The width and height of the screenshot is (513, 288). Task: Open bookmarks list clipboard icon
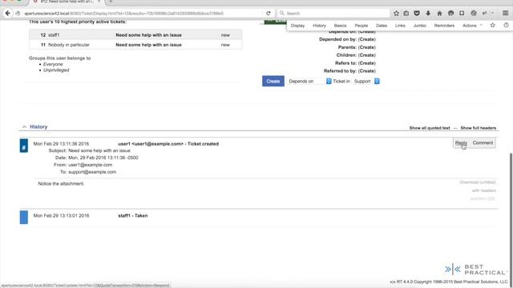406,14
